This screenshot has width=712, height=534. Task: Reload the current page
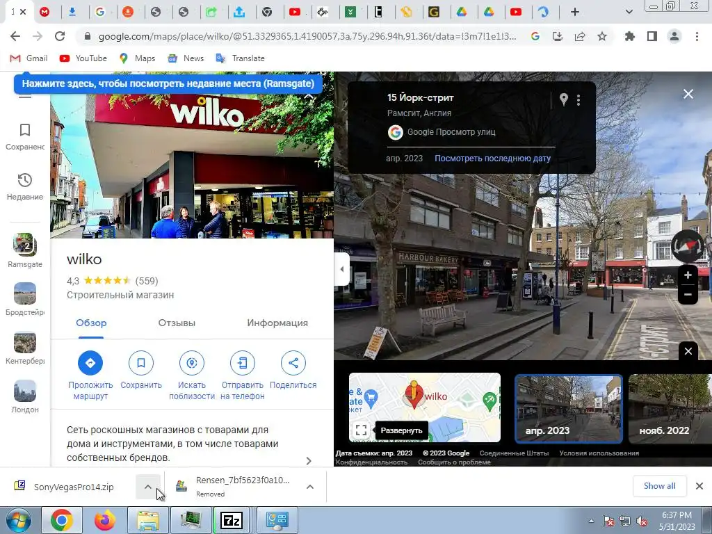(60, 36)
